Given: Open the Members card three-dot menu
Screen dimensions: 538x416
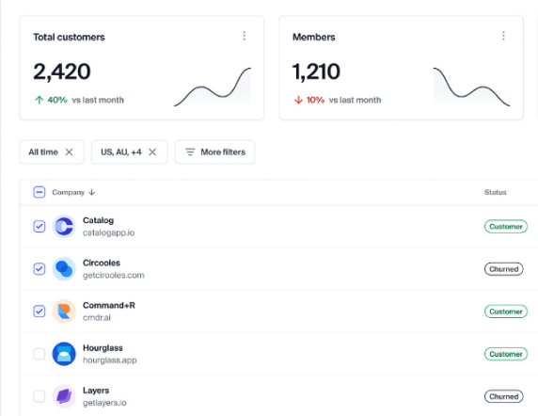Looking at the screenshot, I should (503, 36).
